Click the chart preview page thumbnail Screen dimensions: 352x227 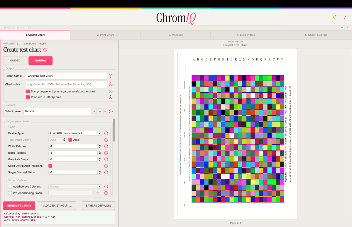[x=236, y=134]
